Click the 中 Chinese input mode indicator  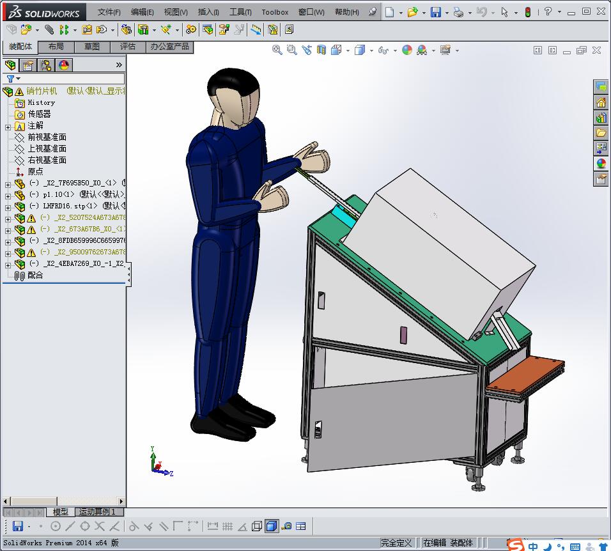[x=532, y=546]
